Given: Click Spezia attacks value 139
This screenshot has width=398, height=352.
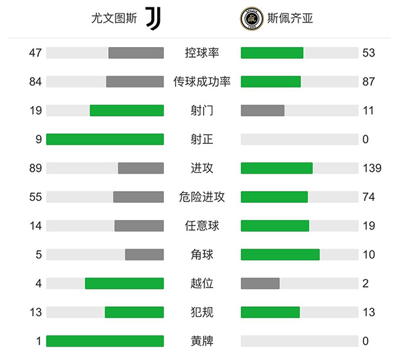Looking at the screenshot, I should tap(371, 168).
